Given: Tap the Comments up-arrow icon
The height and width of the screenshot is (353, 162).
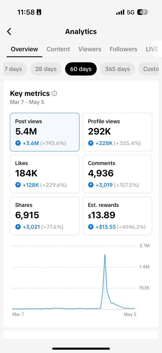Looking at the screenshot, I should point(91,185).
